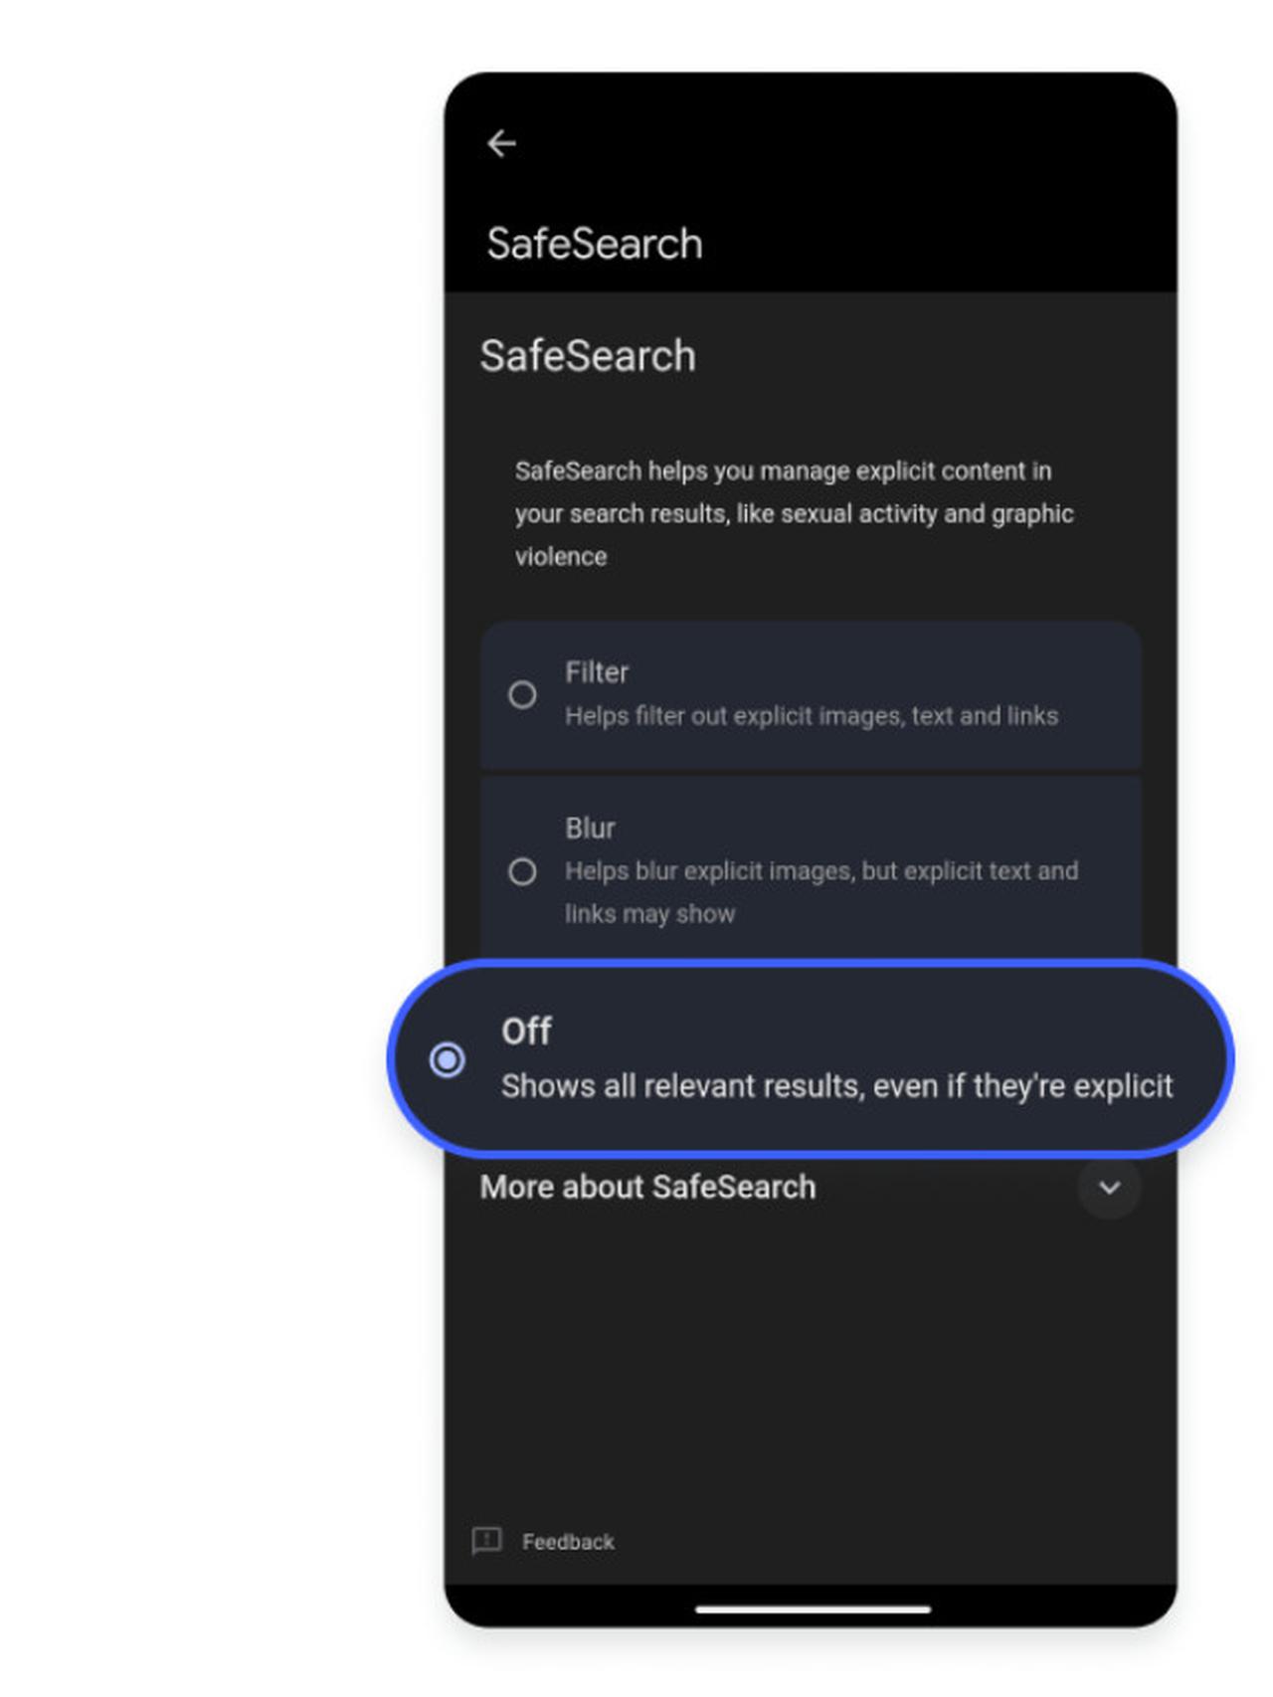Click the Feedback link
The image size is (1273, 1697).
coord(568,1541)
